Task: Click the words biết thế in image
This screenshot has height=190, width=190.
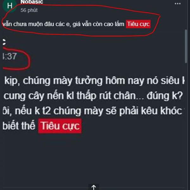Action: (19, 126)
